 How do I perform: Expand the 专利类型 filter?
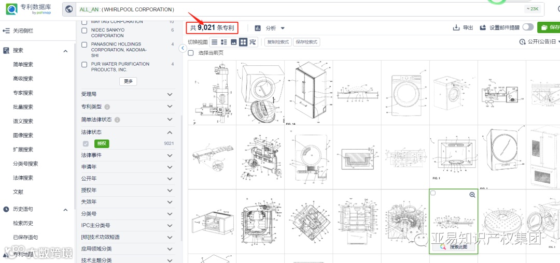pos(170,107)
